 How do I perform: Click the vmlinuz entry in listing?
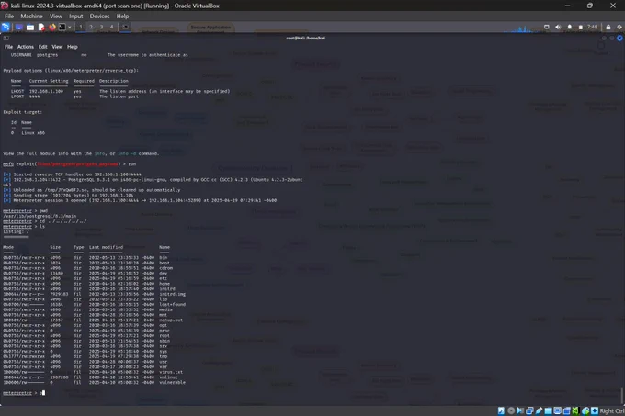point(168,377)
